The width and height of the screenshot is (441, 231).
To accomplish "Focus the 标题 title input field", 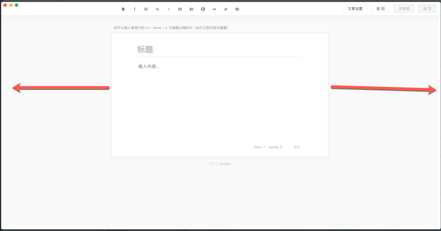I will point(220,49).
